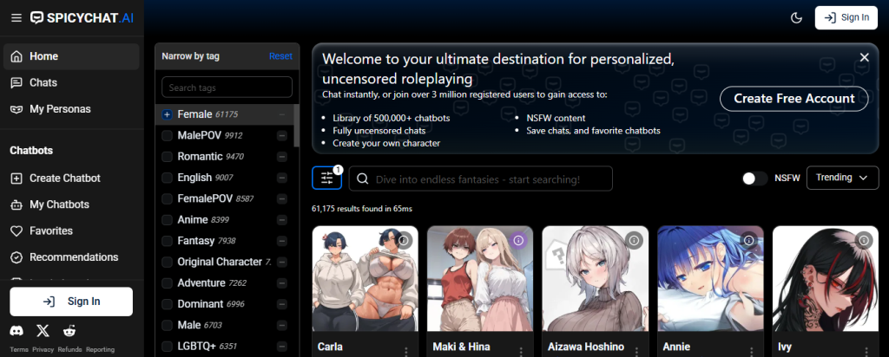Viewport: 889px width, 357px height.
Task: Show info for Aizawa Hoshino card
Action: point(634,240)
